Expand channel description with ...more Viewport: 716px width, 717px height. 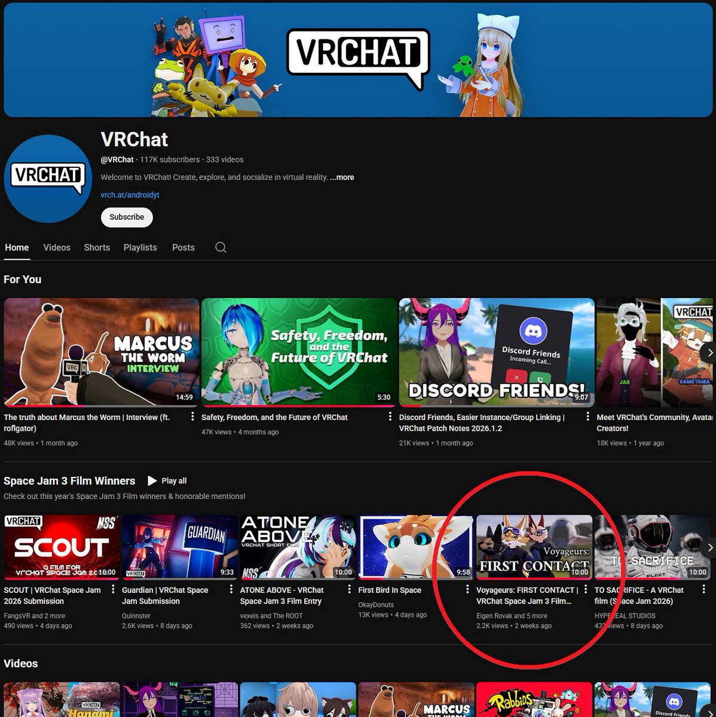pyautogui.click(x=342, y=177)
